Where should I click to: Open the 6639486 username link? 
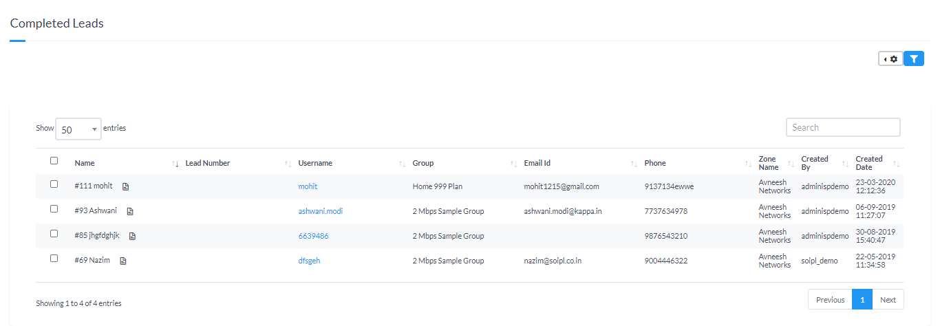[313, 236]
